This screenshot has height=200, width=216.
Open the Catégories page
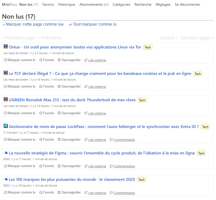pos(121,5)
